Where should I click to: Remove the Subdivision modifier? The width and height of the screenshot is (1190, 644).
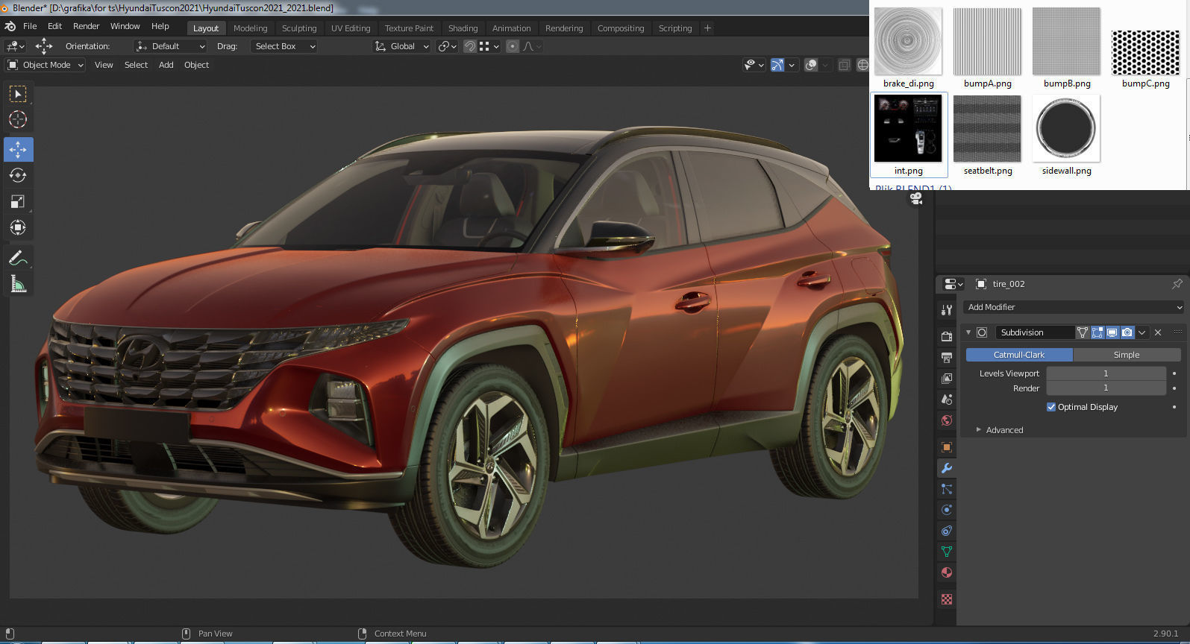tap(1158, 332)
